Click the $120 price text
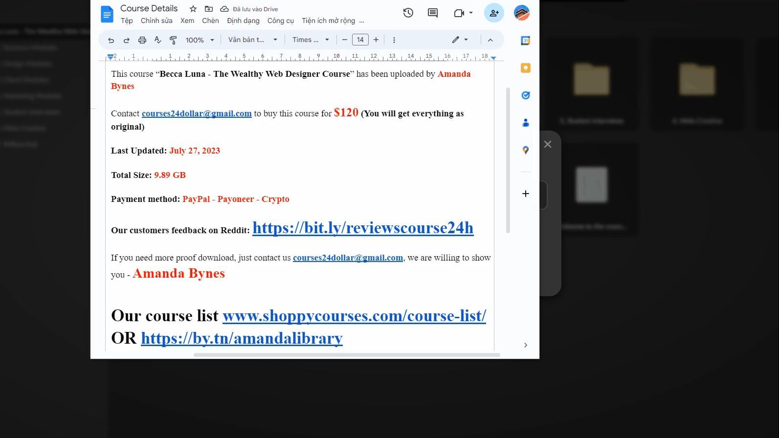This screenshot has width=779, height=438. pos(346,112)
